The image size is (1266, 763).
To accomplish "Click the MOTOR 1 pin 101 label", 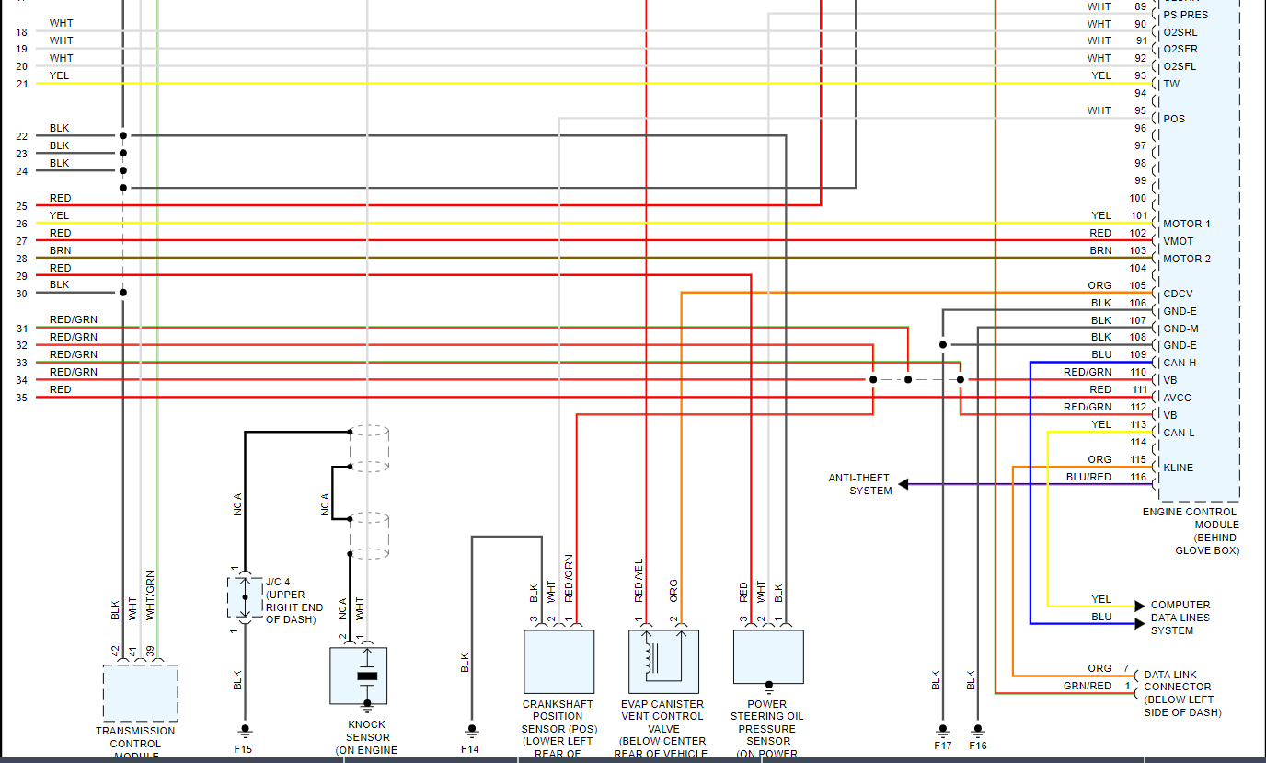I will 1186,224.
